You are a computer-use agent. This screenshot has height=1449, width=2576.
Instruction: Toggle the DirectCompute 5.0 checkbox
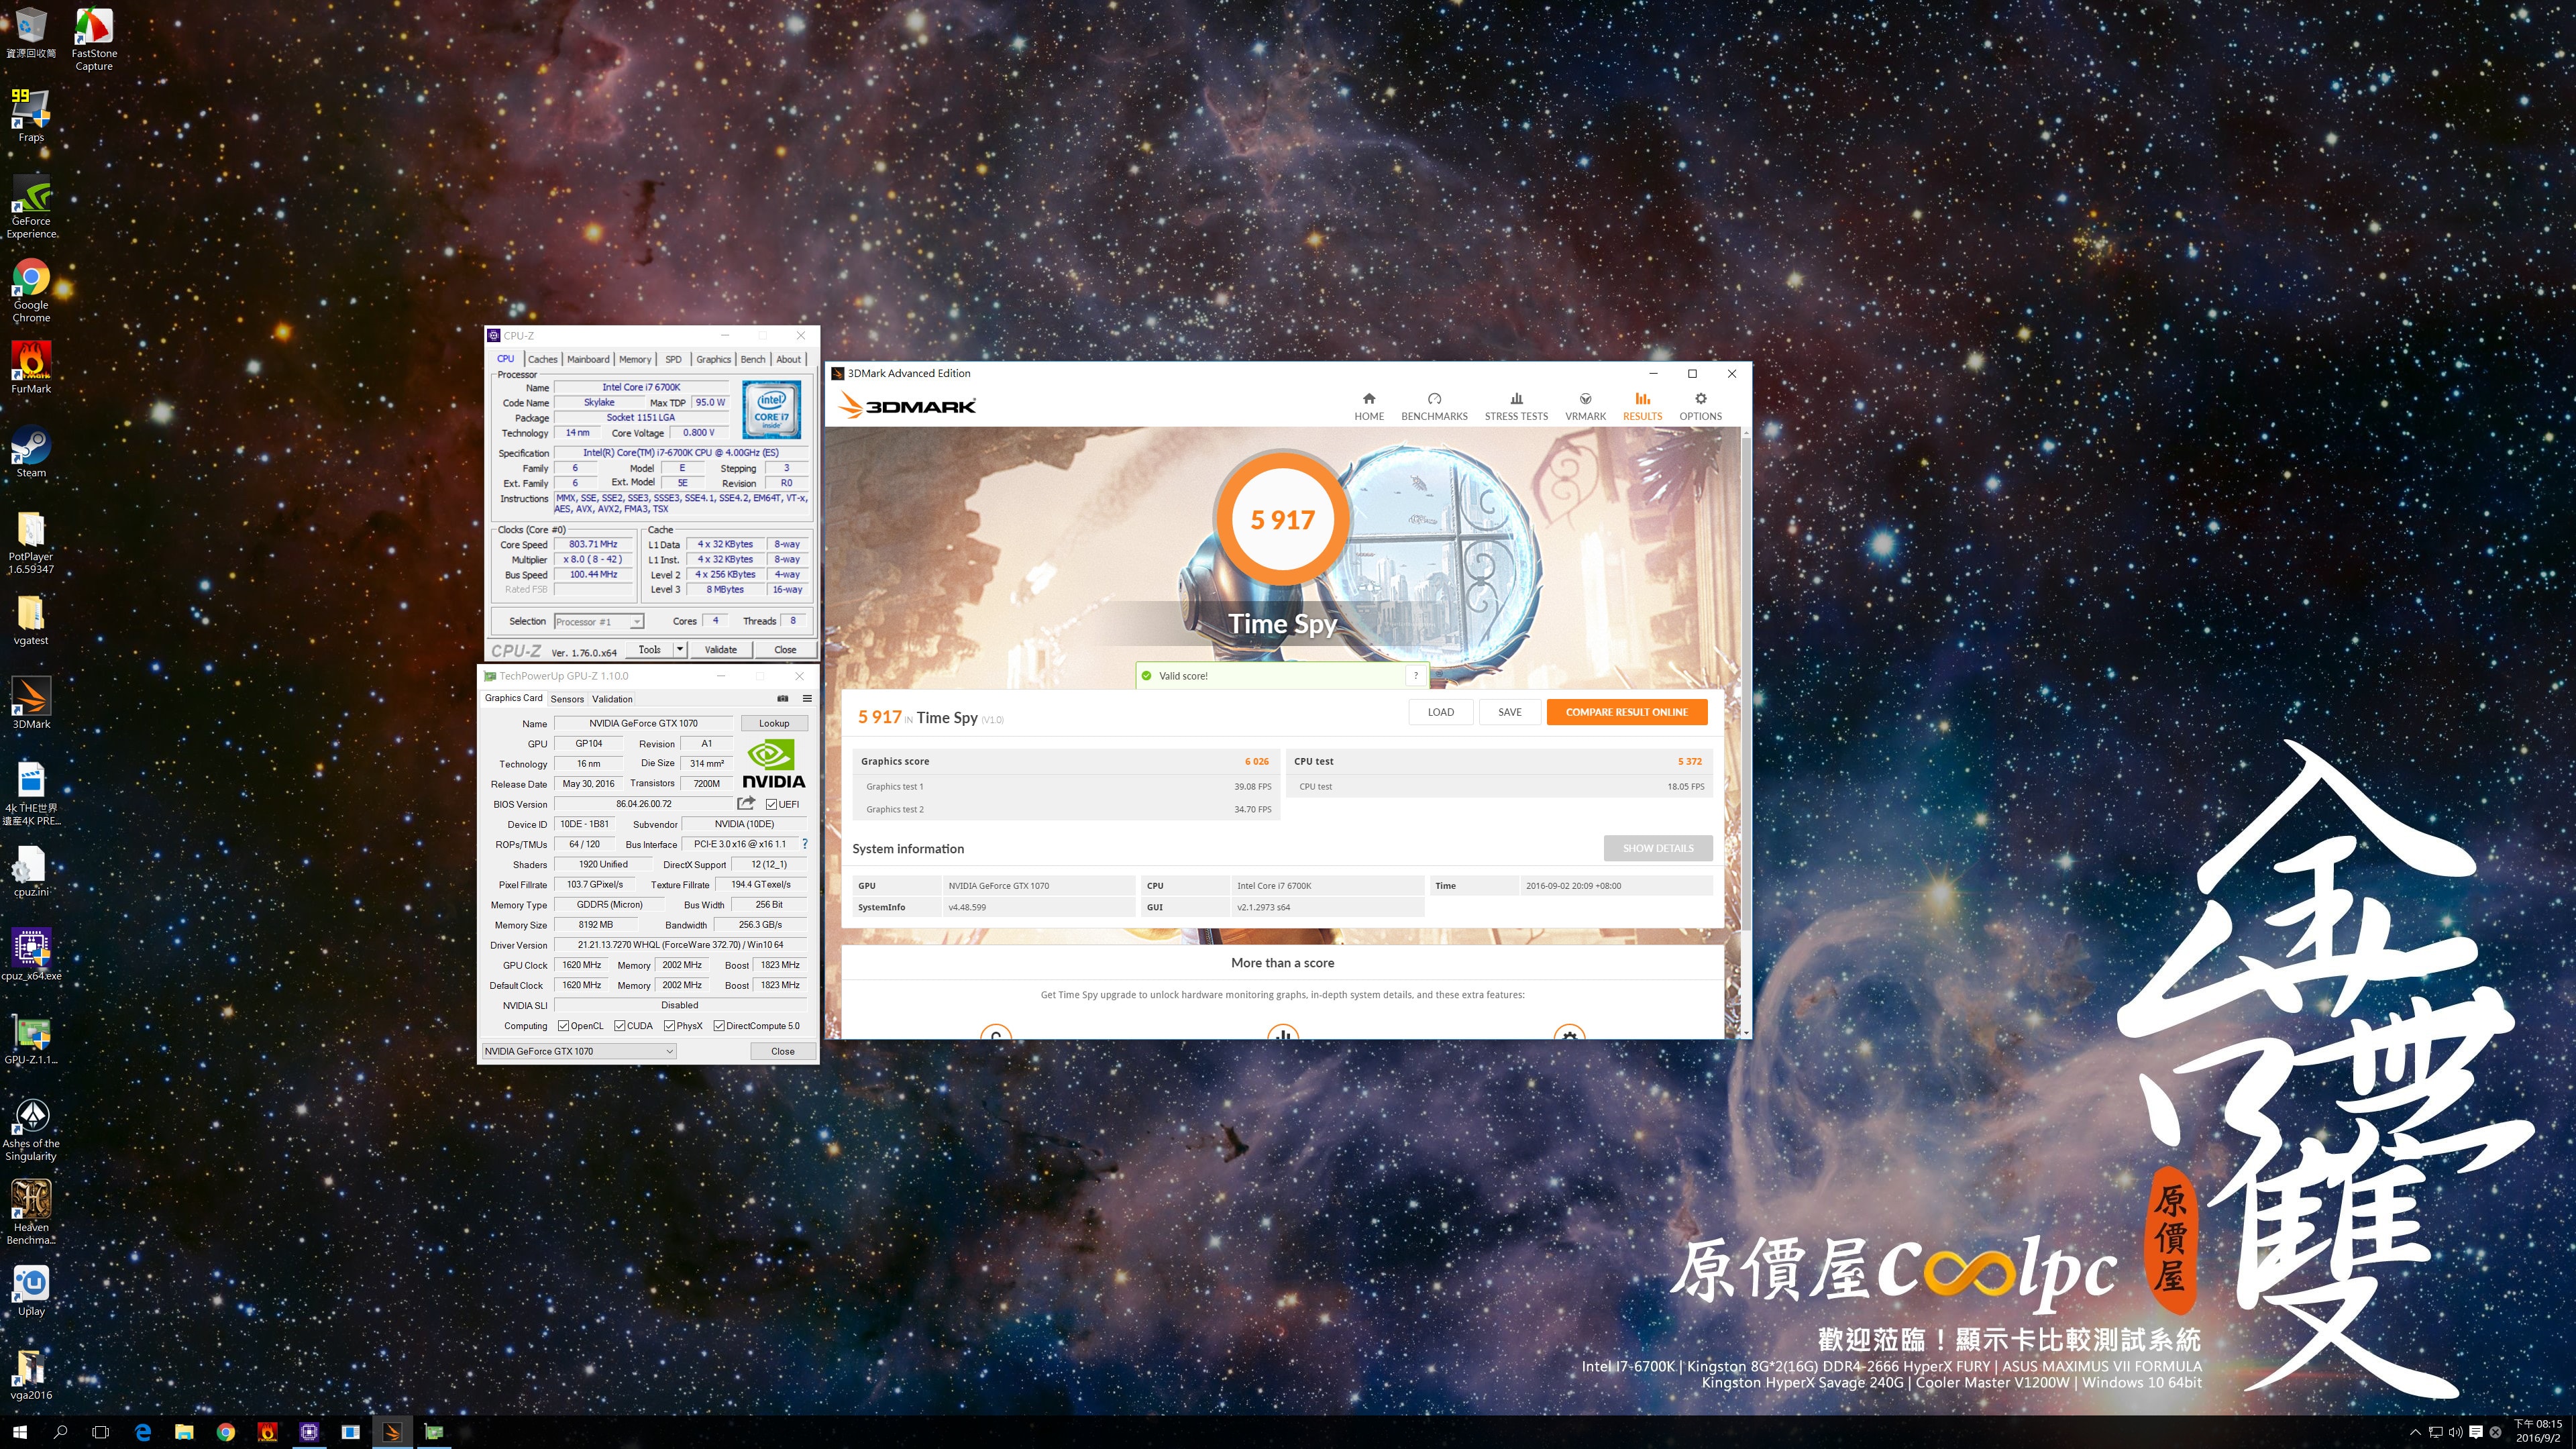(719, 1025)
